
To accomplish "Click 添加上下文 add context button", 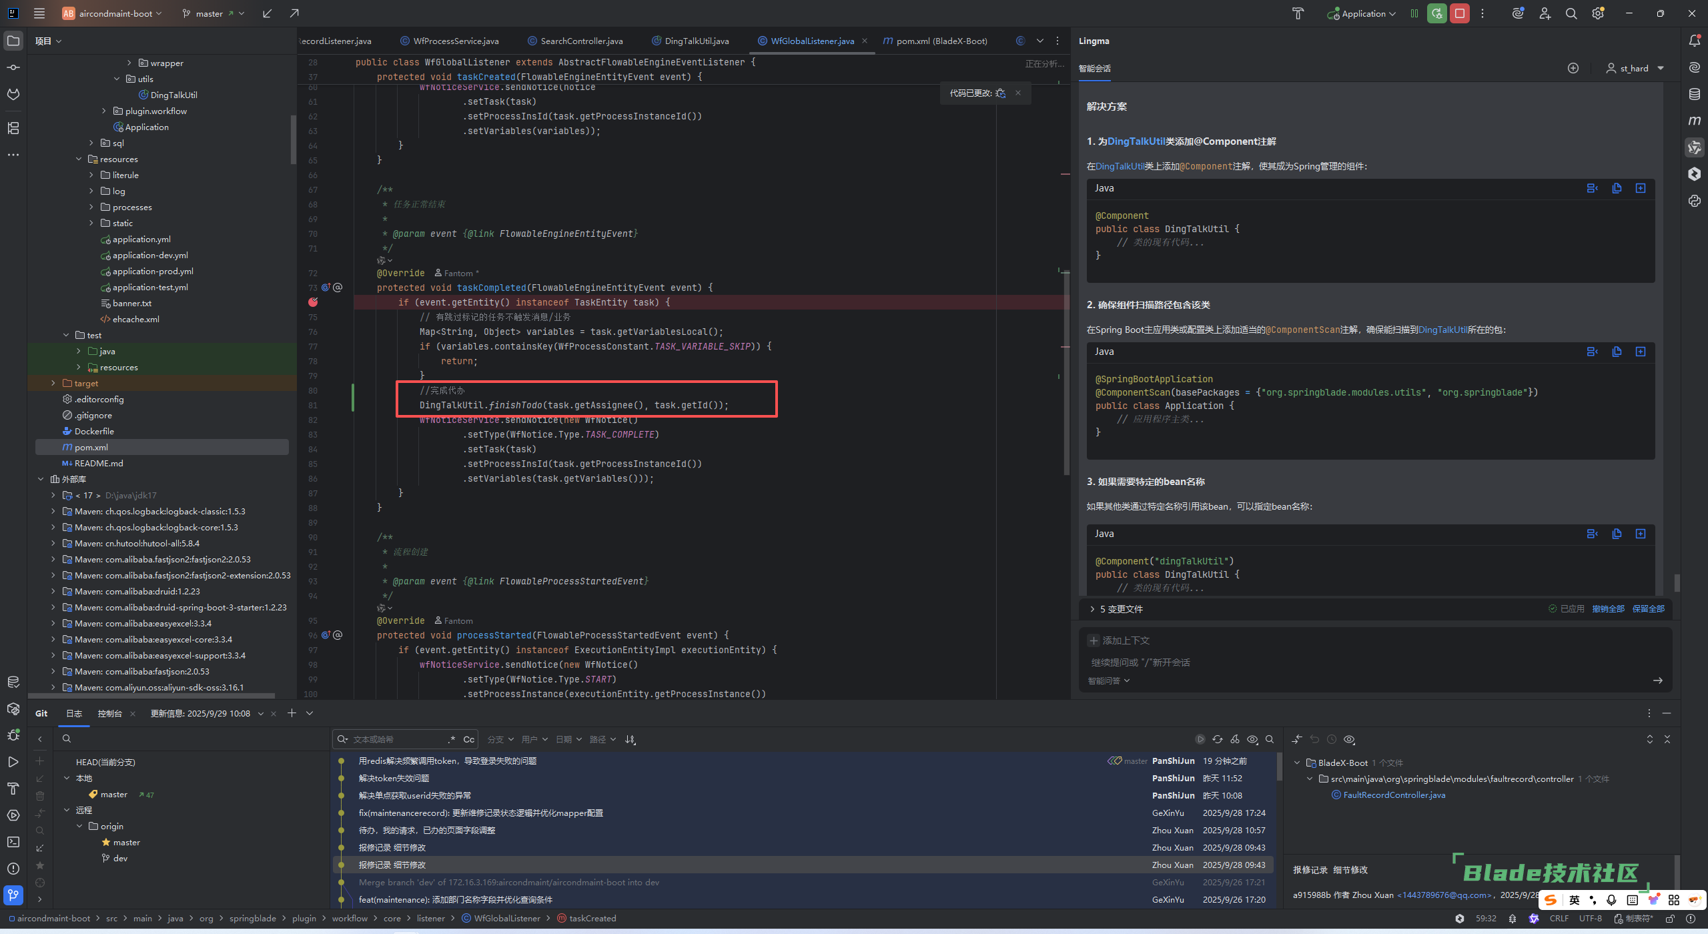I will point(1119,640).
